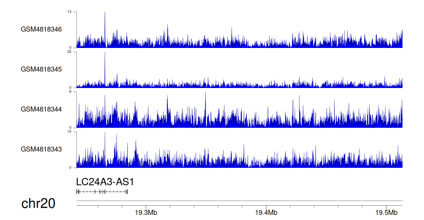Click the LC24A3-AS1 gene name
The height and width of the screenshot is (220, 424).
coord(105,182)
